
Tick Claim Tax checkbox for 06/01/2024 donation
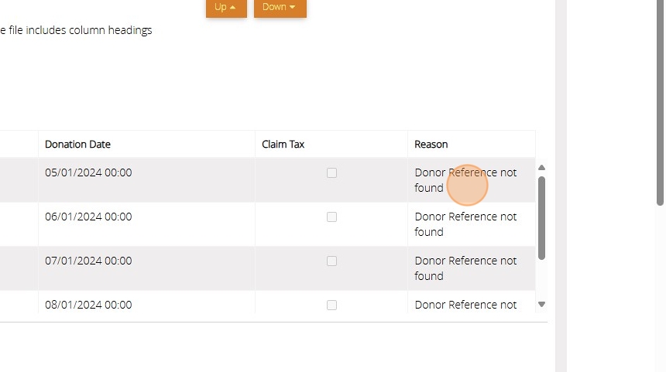331,217
